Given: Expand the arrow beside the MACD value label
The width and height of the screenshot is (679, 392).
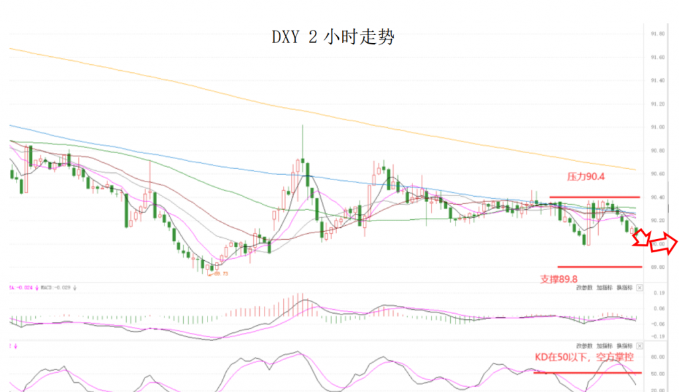Looking at the screenshot, I should (75, 288).
